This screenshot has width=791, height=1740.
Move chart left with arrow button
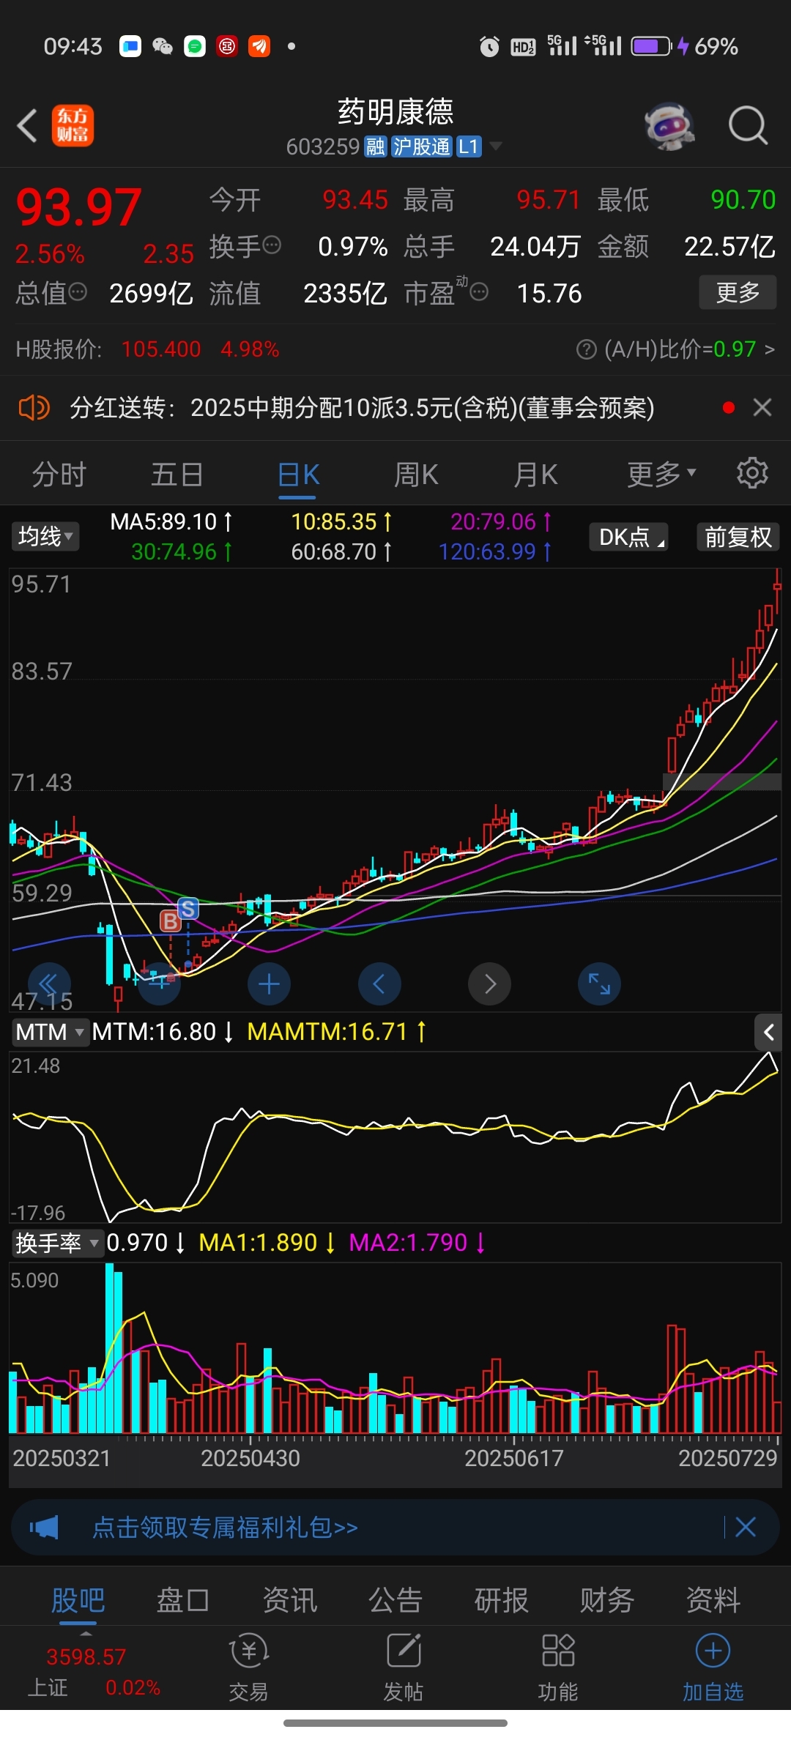tap(379, 984)
